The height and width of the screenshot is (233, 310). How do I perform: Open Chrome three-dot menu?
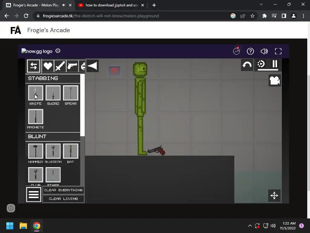[x=303, y=16]
